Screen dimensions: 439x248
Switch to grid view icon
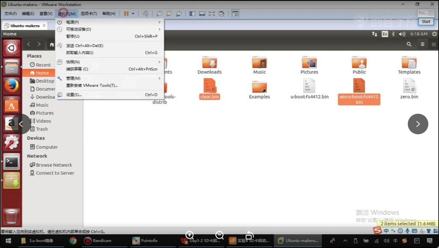pos(434,44)
